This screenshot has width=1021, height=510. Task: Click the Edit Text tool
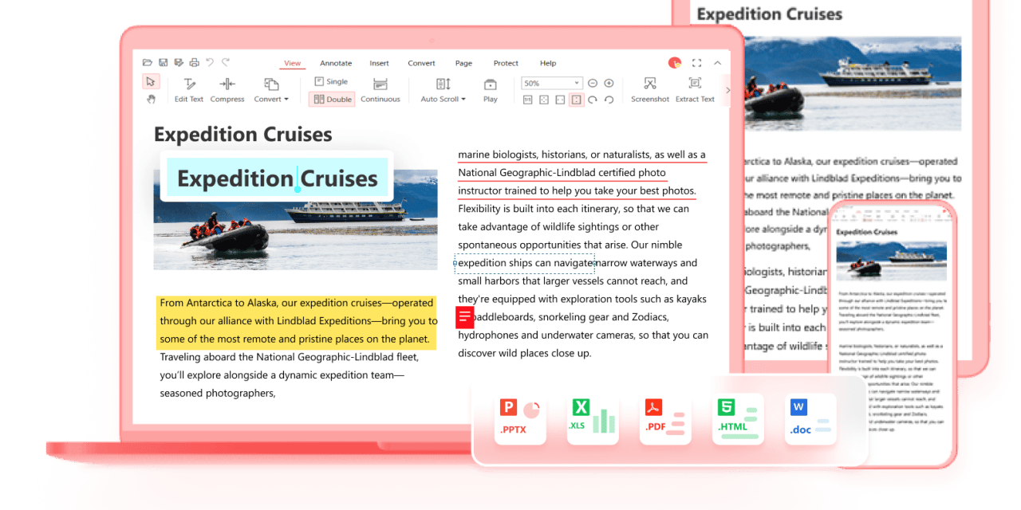point(189,89)
